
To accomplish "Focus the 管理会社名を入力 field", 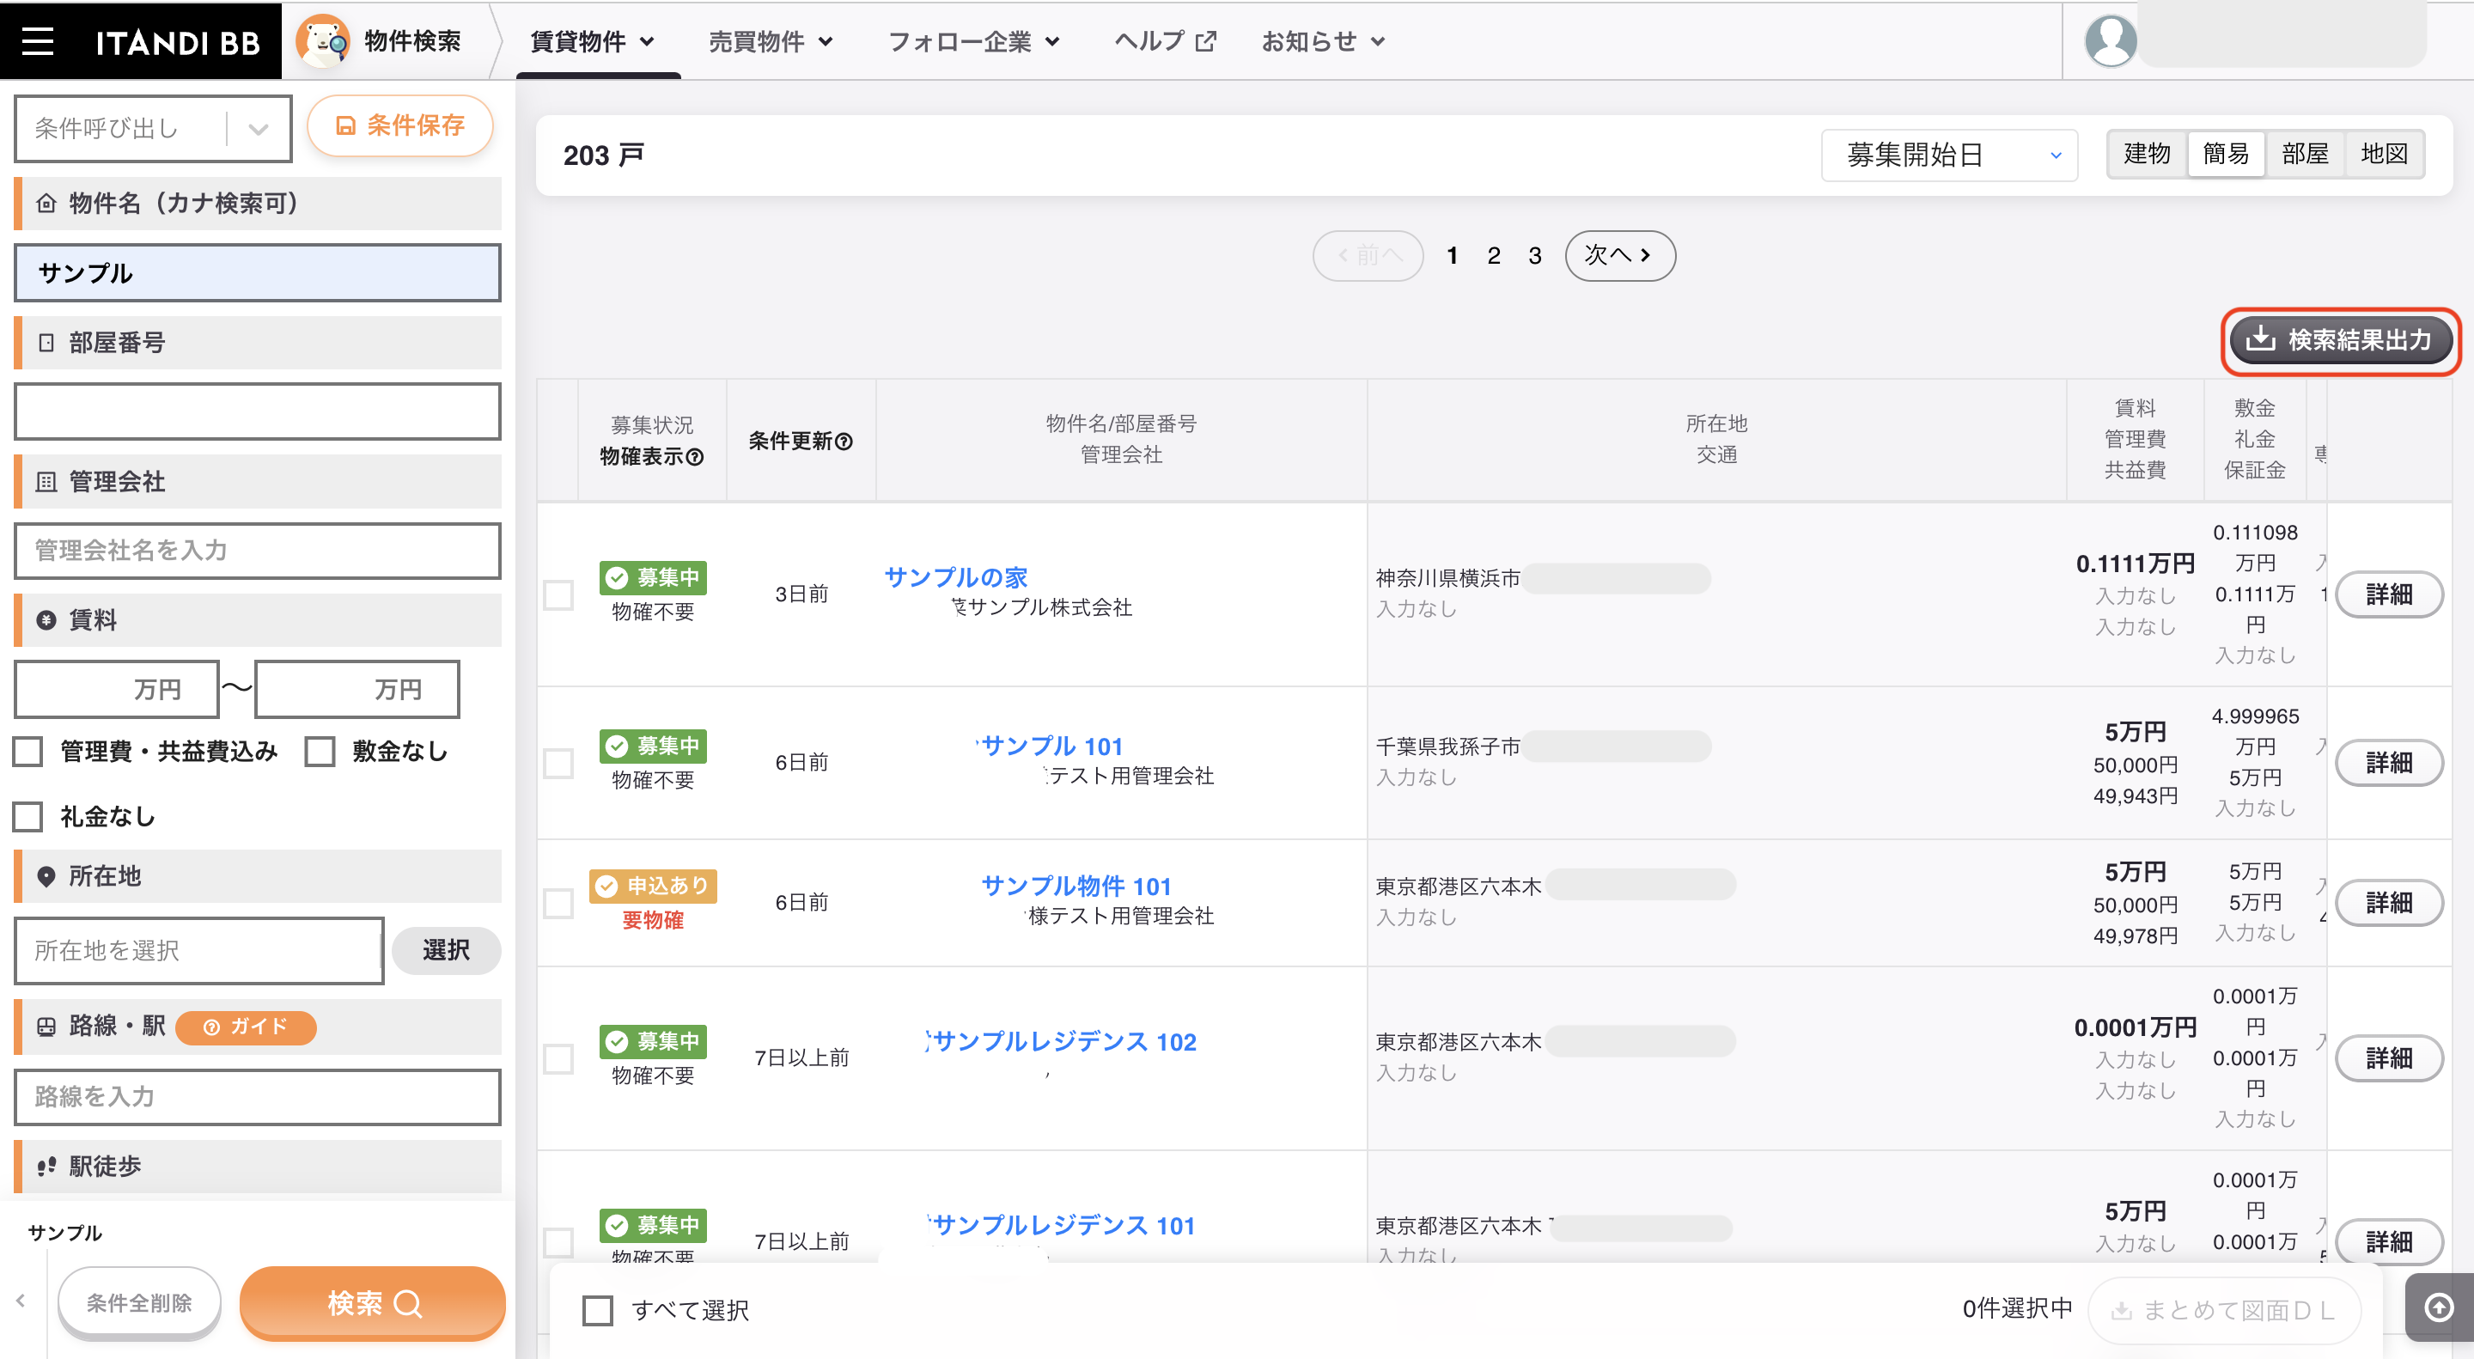I will pyautogui.click(x=258, y=551).
